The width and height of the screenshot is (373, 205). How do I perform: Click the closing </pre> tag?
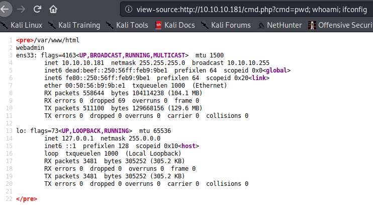[27, 199]
